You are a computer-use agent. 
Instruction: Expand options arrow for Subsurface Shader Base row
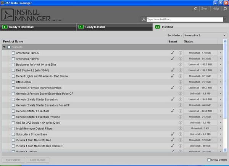point(220,134)
